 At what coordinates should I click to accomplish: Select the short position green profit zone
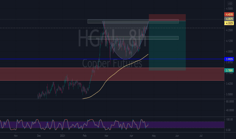[167, 45]
